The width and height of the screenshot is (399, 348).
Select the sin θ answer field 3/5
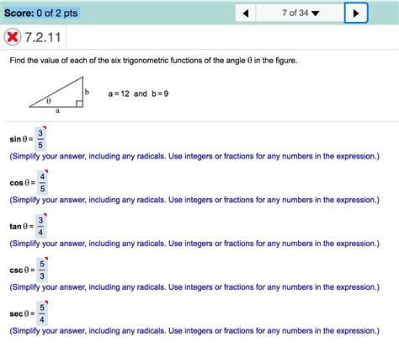[40, 139]
